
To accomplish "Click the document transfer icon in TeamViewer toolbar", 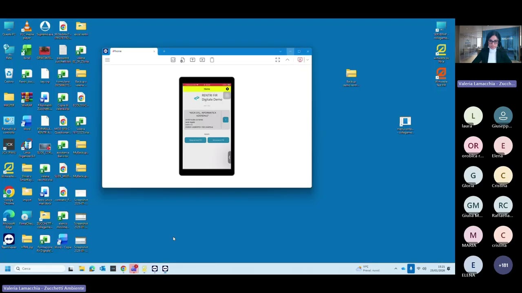I will point(182,60).
